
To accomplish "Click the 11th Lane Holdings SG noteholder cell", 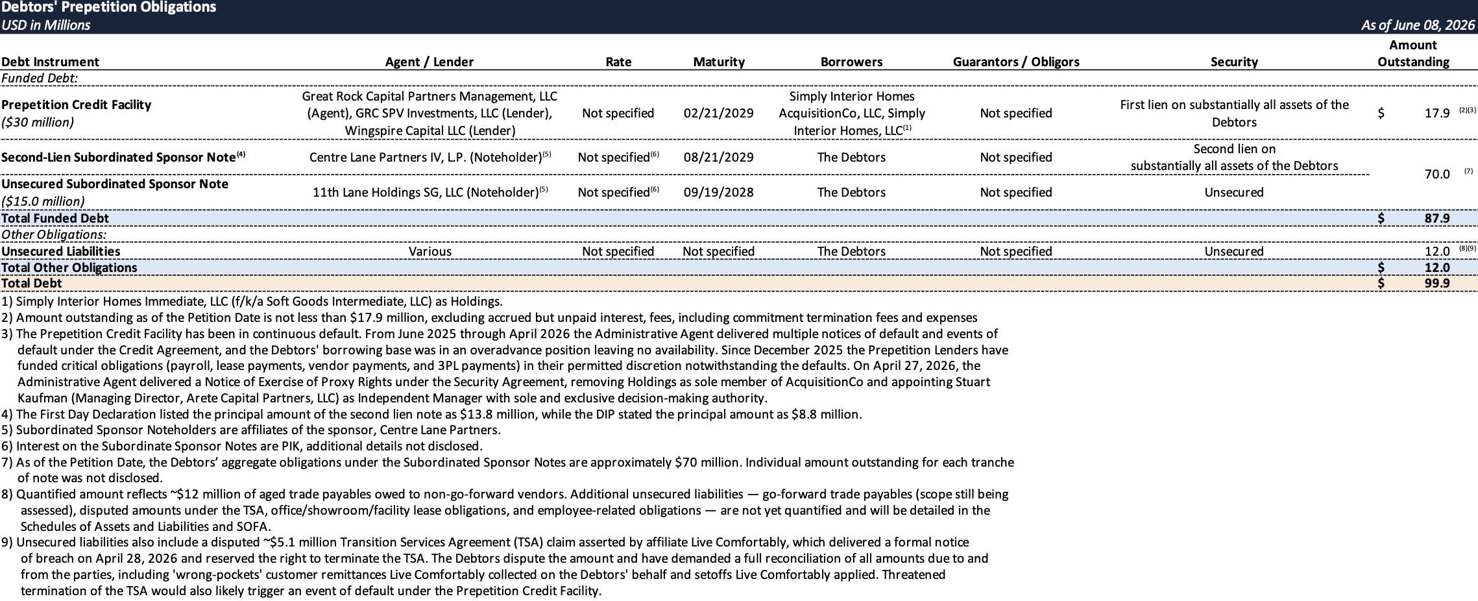I will 430,192.
